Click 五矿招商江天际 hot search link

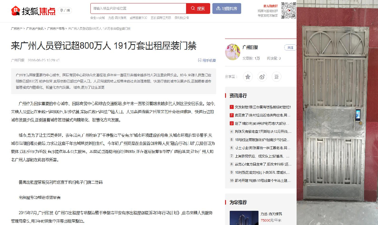pyautogui.click(x=161, y=18)
